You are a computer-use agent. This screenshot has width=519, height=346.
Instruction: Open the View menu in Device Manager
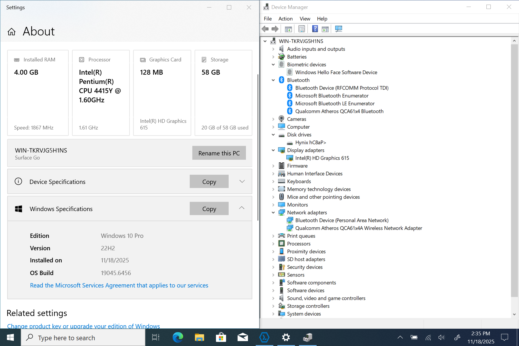[305, 19]
